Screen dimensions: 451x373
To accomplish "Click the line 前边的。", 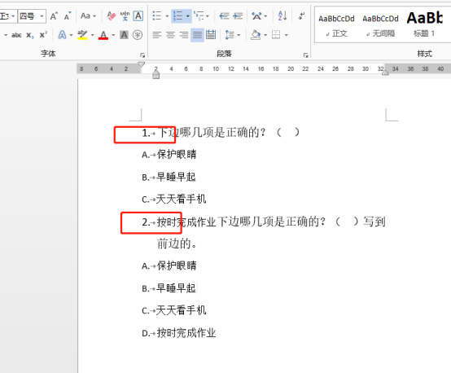I will tap(177, 244).
